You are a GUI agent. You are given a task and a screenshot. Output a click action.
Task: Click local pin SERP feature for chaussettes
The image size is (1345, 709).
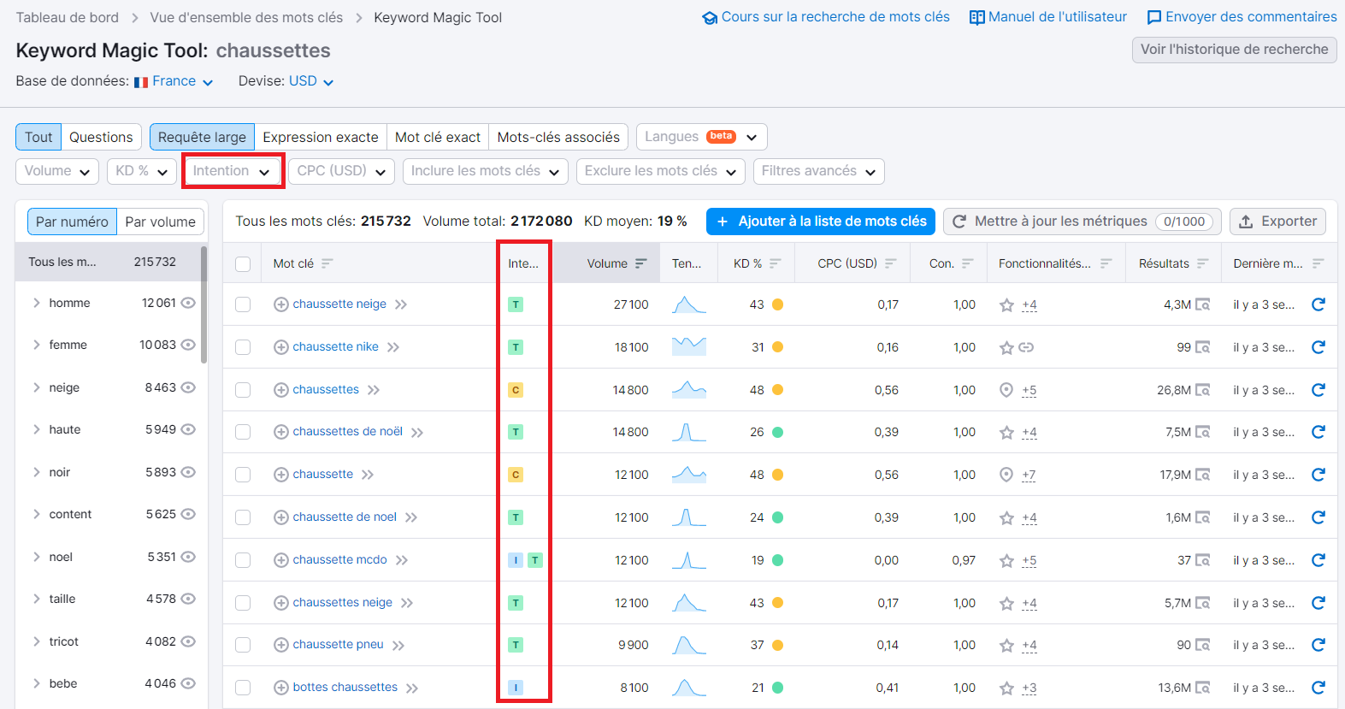click(x=1006, y=390)
